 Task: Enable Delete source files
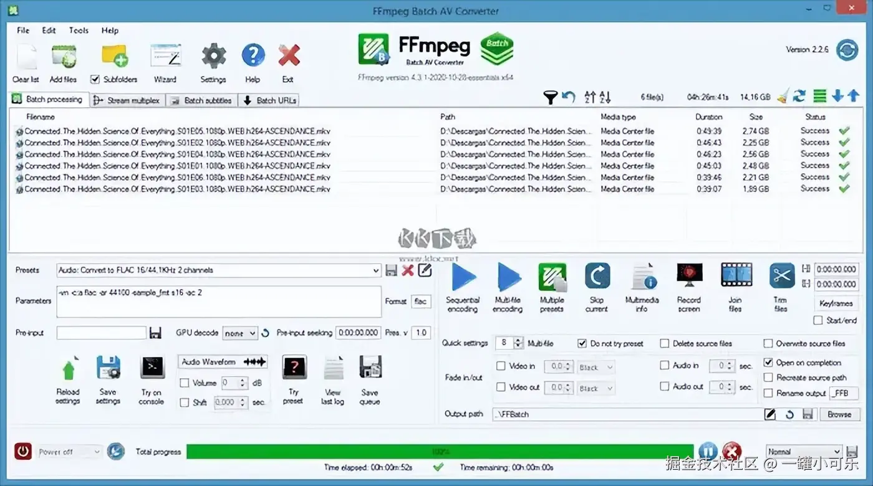coord(665,343)
